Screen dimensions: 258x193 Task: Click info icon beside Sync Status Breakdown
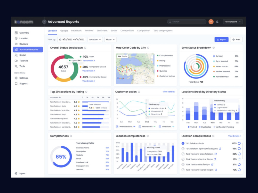(x=214, y=48)
